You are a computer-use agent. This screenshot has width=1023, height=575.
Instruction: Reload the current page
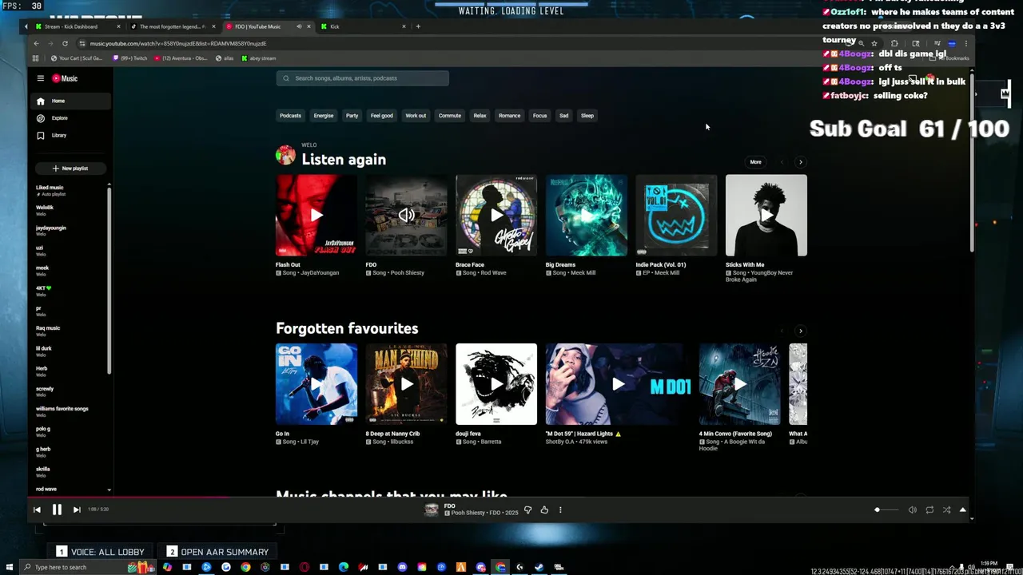tap(65, 43)
